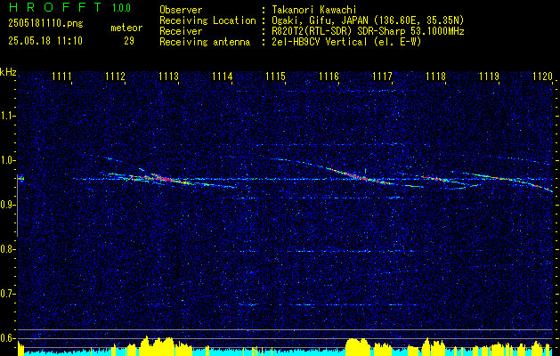Click the version number 1.0.0
Screen dimensions: 560x356
tap(121, 8)
